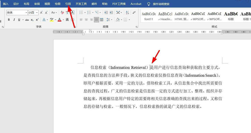
Task: Apply yellow text highlight color
Action: click(51, 20)
